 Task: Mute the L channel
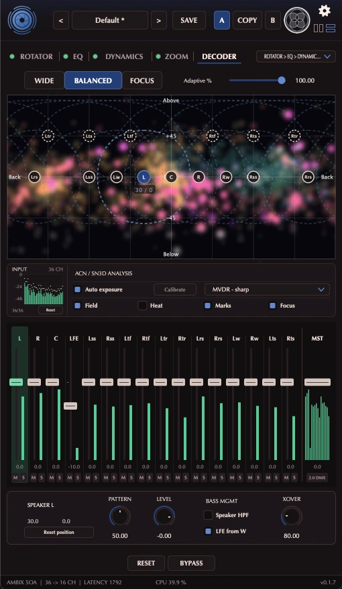pos(15,478)
